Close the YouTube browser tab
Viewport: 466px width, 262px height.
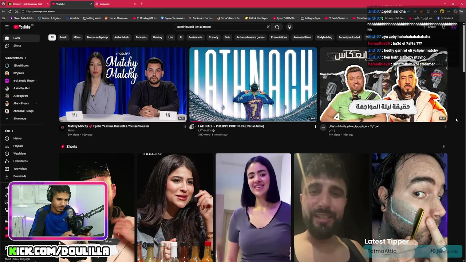91,4
